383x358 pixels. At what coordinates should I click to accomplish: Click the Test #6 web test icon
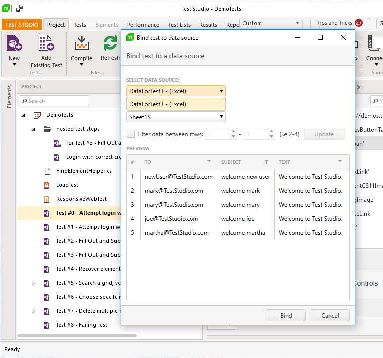click(47, 297)
